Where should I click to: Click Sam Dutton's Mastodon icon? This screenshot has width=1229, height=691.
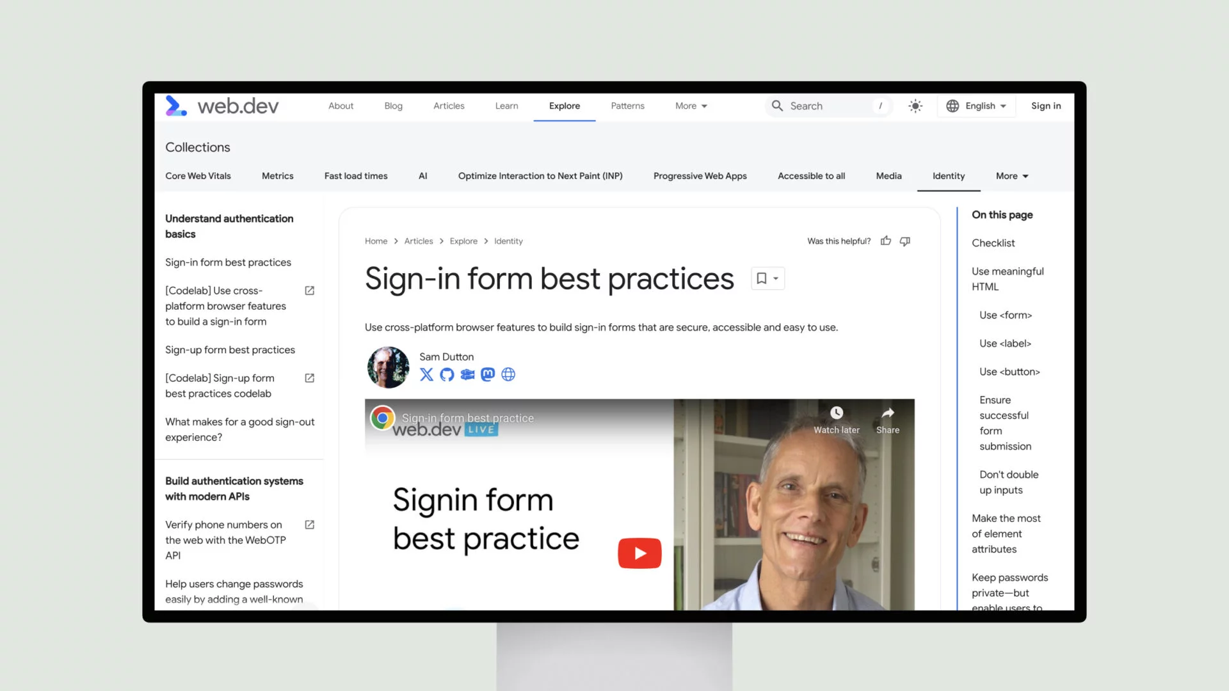(x=488, y=374)
